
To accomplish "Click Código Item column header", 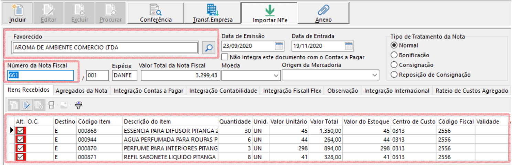I will pyautogui.click(x=99, y=121).
